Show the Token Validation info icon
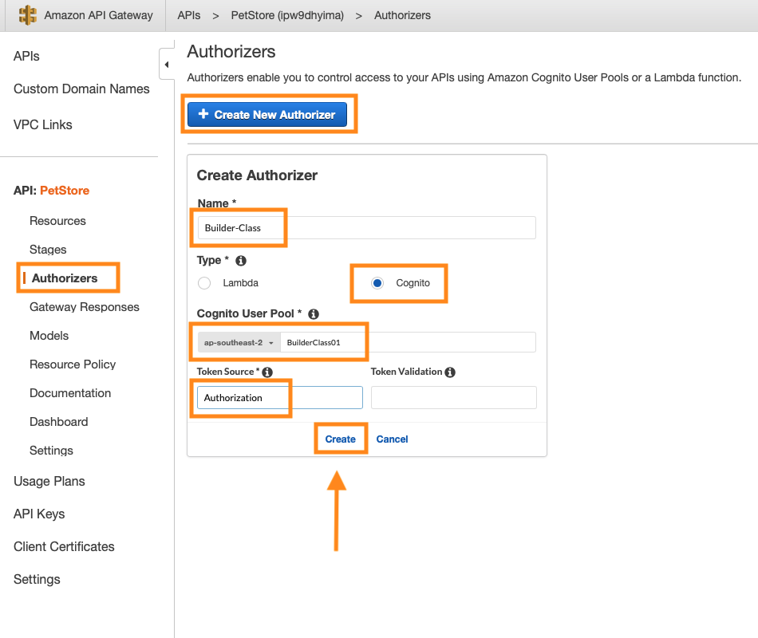The height and width of the screenshot is (638, 758). [450, 372]
